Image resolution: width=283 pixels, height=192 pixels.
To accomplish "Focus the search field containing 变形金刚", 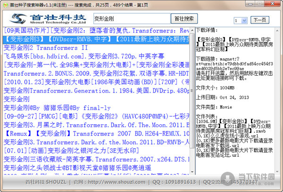I will coord(132,18).
